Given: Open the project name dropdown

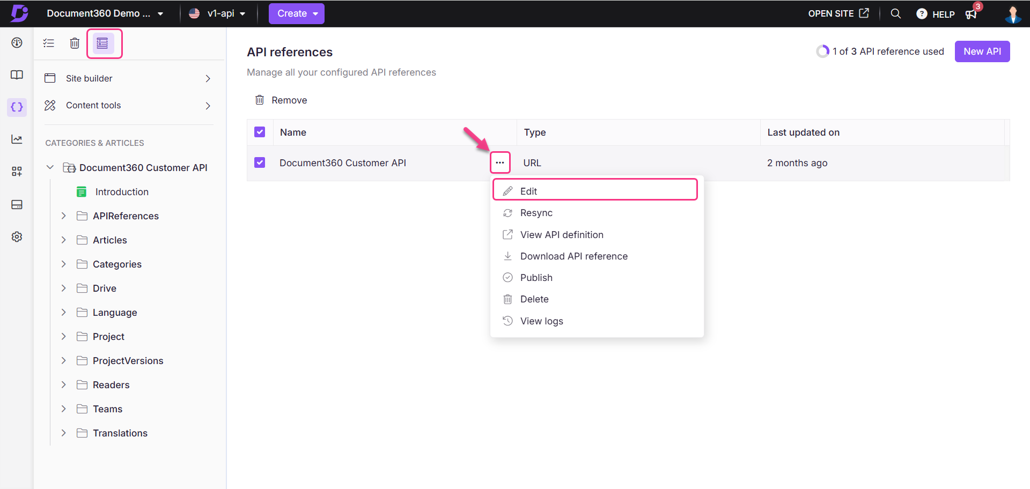Looking at the screenshot, I should [x=105, y=13].
